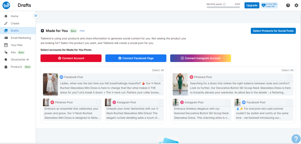Check the white dress Instagram Post checkbox
301x144 pixels.
click(x=160, y=102)
